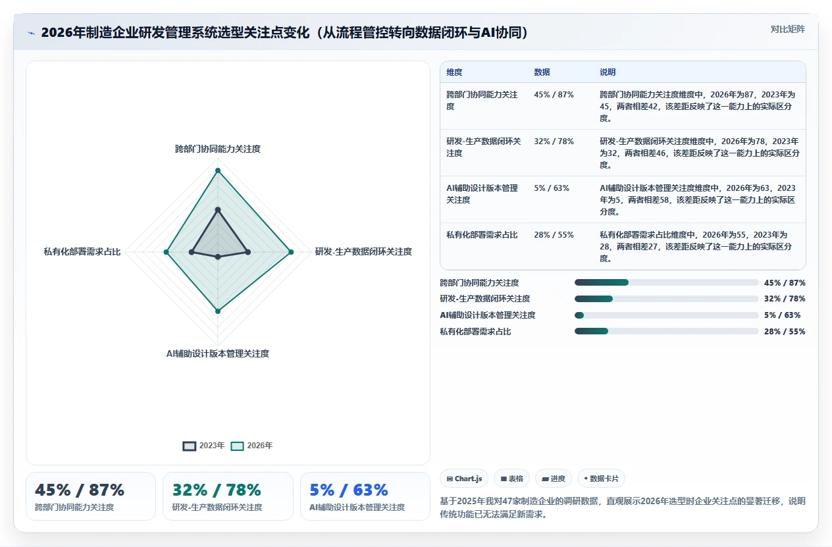Click table row label 私有化部署需求占比
Image resolution: width=832 pixels, height=547 pixels.
(482, 235)
